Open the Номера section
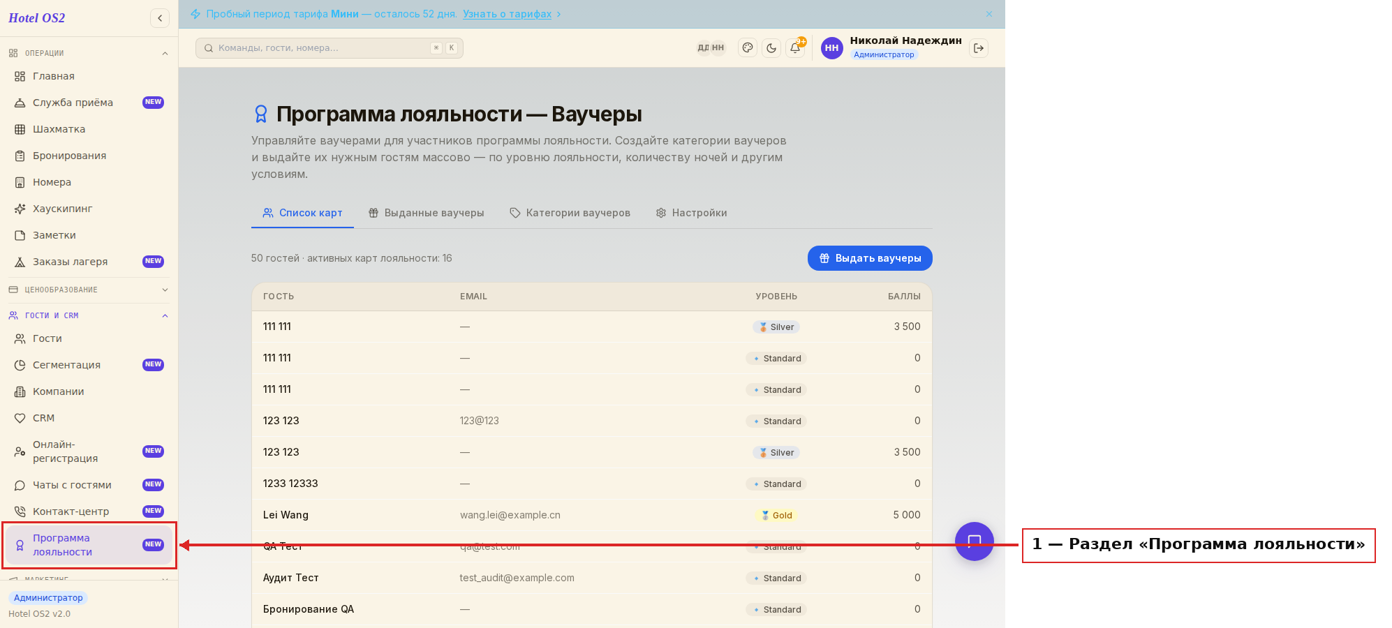The height and width of the screenshot is (628, 1392). (x=89, y=182)
